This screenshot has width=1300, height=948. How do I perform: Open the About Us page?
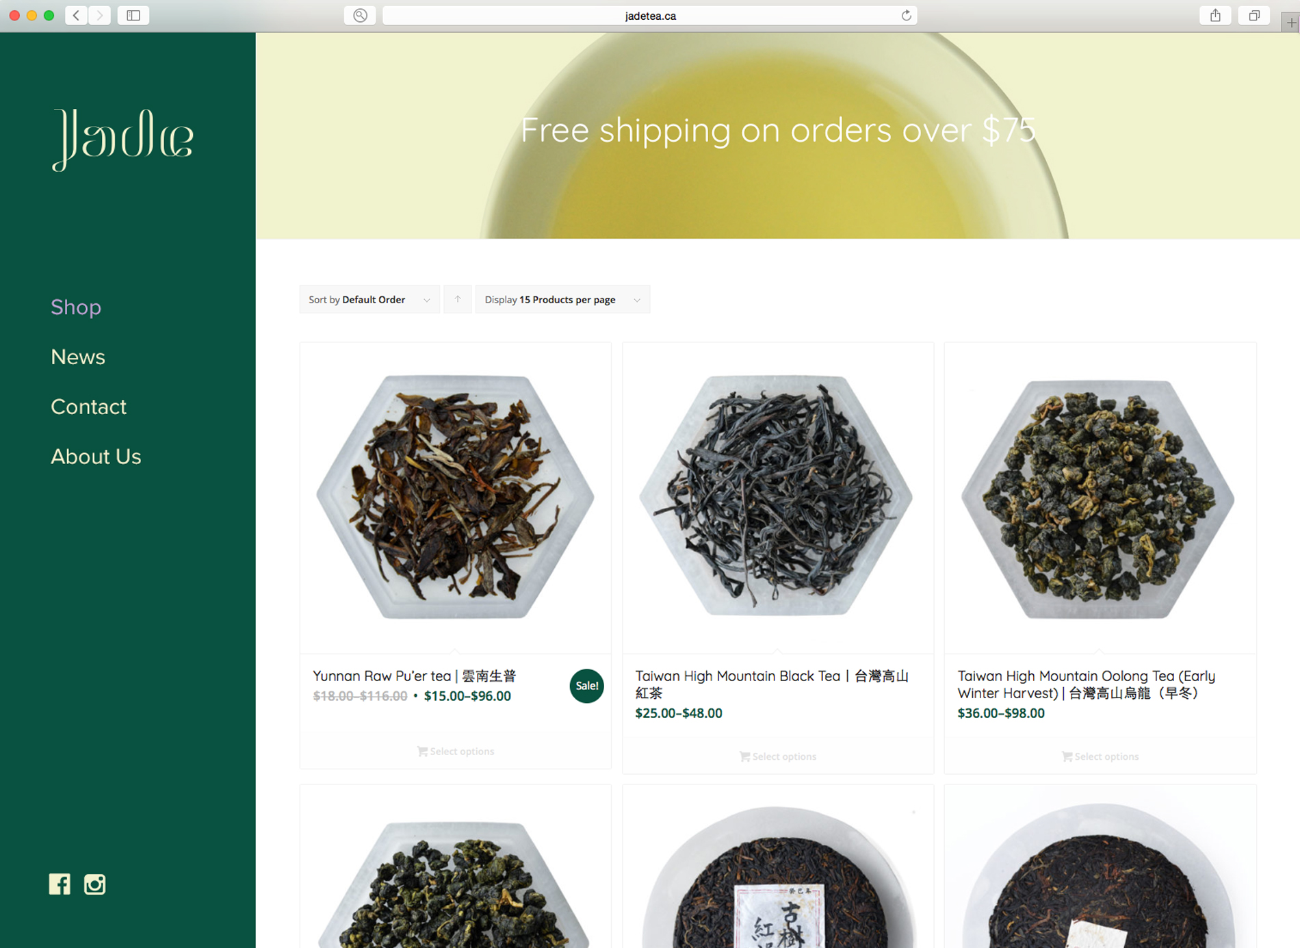click(96, 457)
